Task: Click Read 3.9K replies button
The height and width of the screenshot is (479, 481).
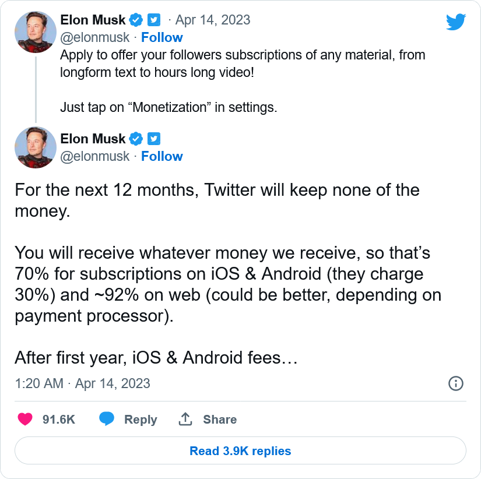Action: (240, 451)
